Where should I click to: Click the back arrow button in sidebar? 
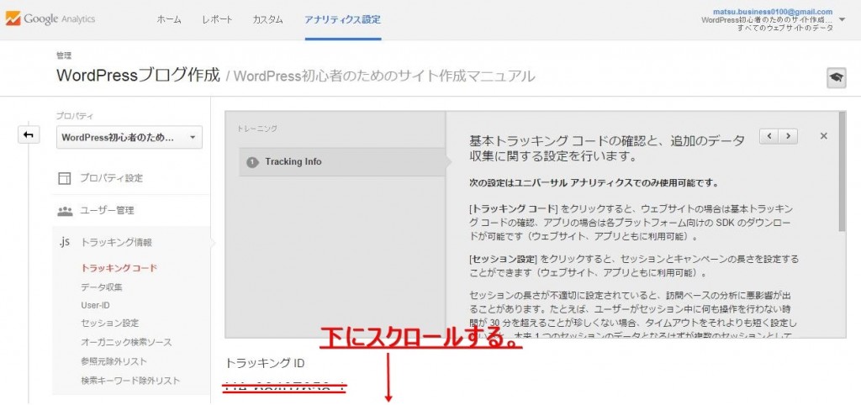click(x=29, y=135)
